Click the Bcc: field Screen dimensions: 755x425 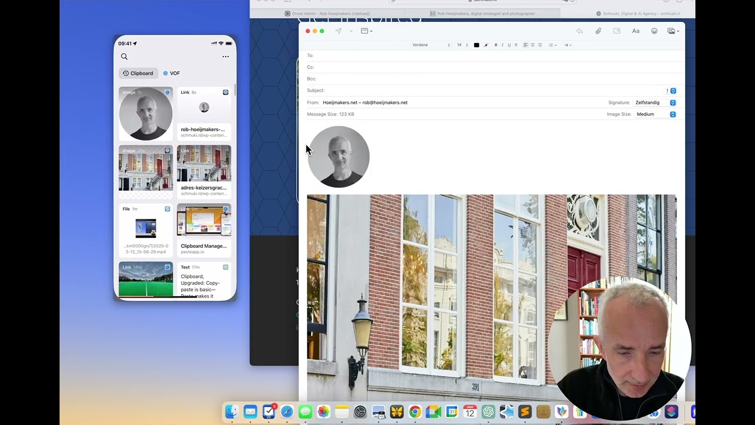coord(491,79)
